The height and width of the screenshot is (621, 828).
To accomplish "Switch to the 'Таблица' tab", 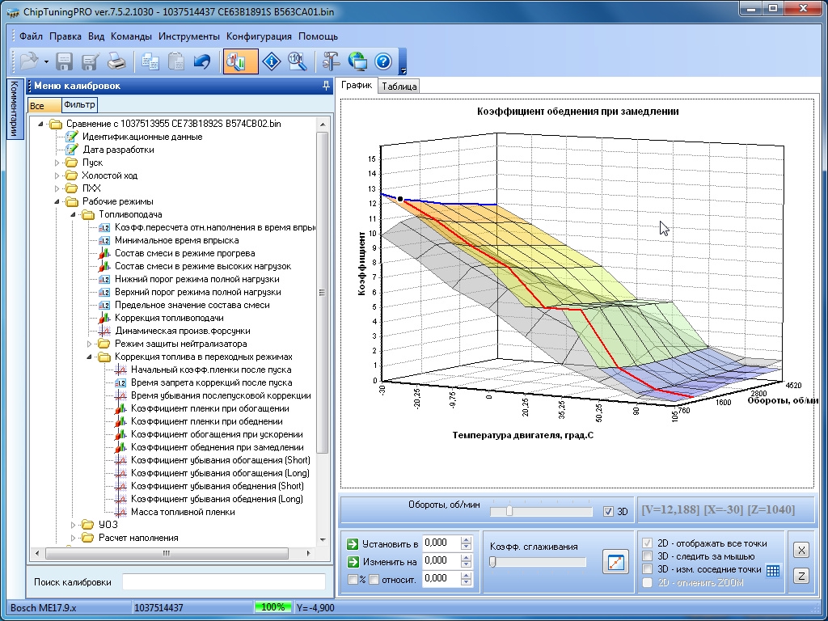I will point(399,87).
